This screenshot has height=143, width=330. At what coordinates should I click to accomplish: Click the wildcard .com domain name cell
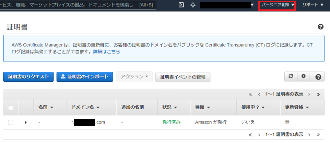pos(88,122)
